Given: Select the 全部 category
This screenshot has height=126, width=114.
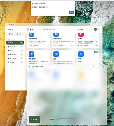Looking at the screenshot, I should pyautogui.click(x=15, y=43).
